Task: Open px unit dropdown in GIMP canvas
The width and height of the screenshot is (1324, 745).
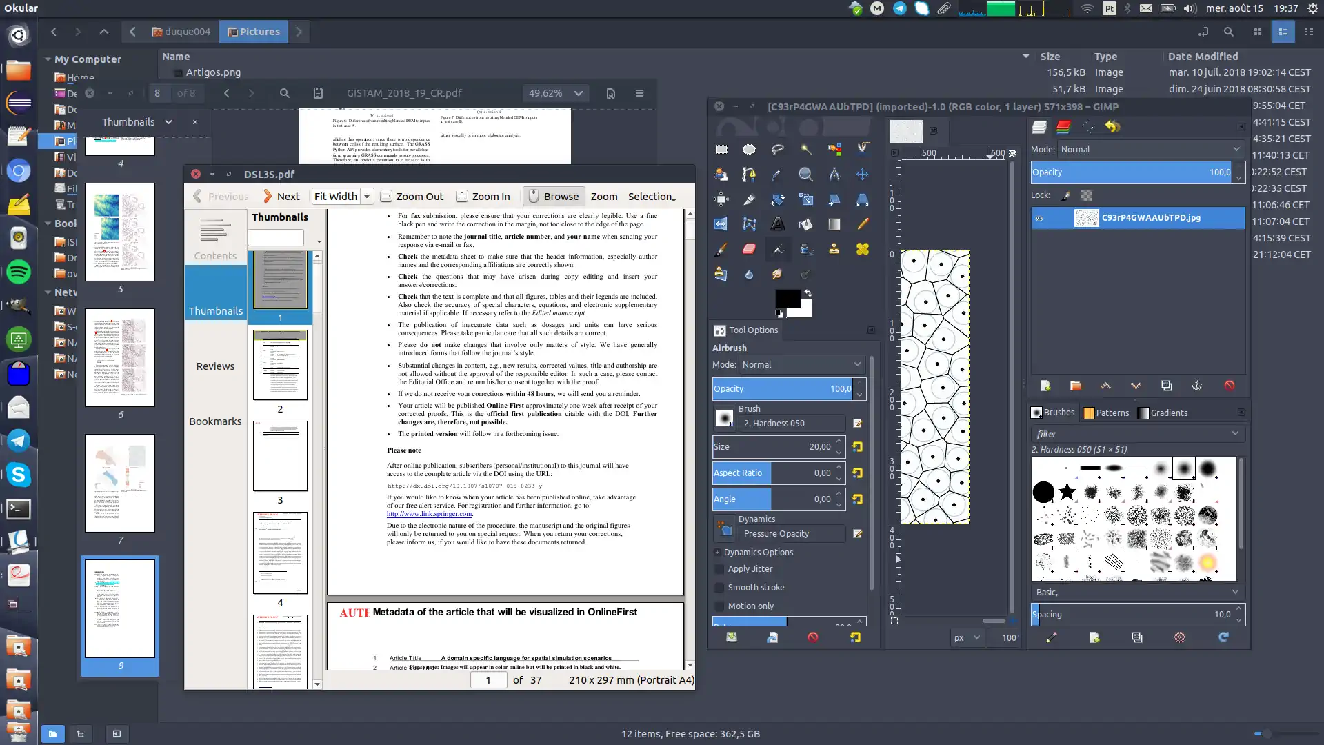Action: 967,638
